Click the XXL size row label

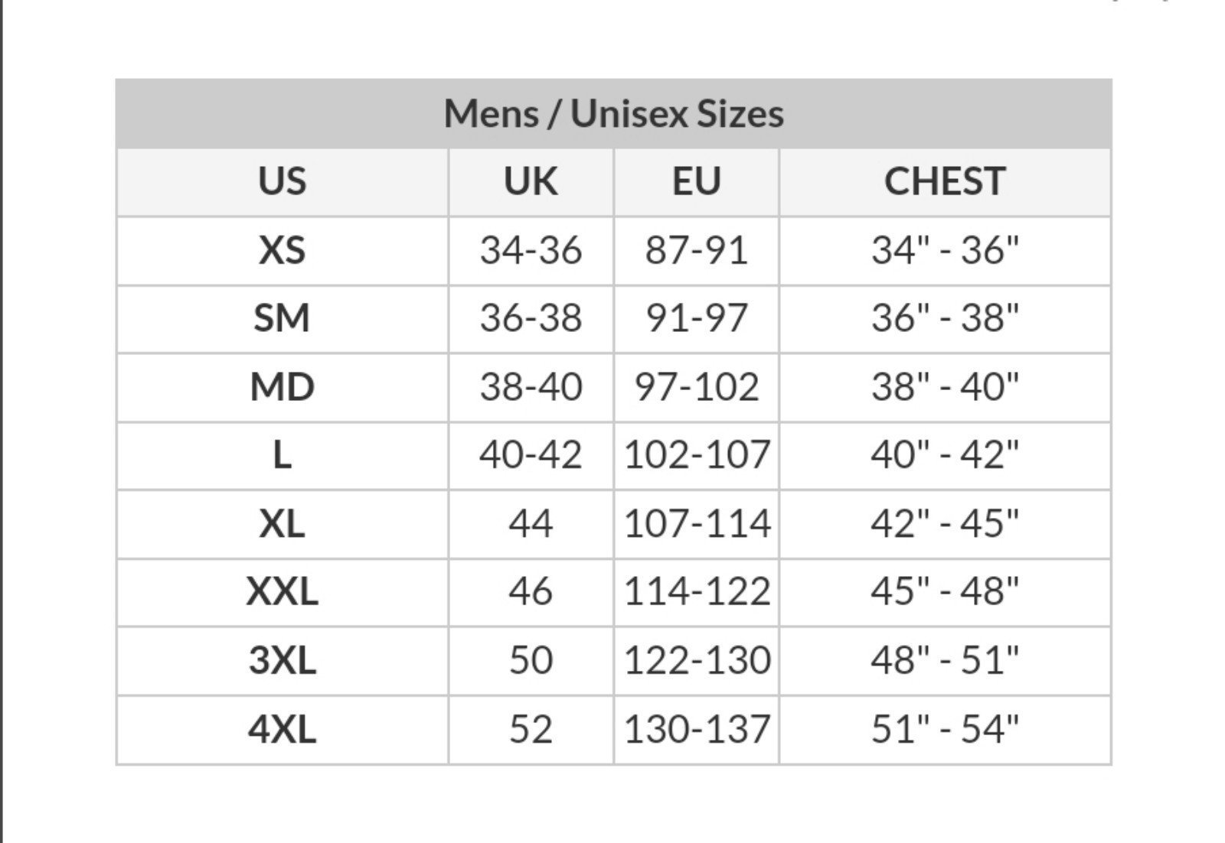283,591
